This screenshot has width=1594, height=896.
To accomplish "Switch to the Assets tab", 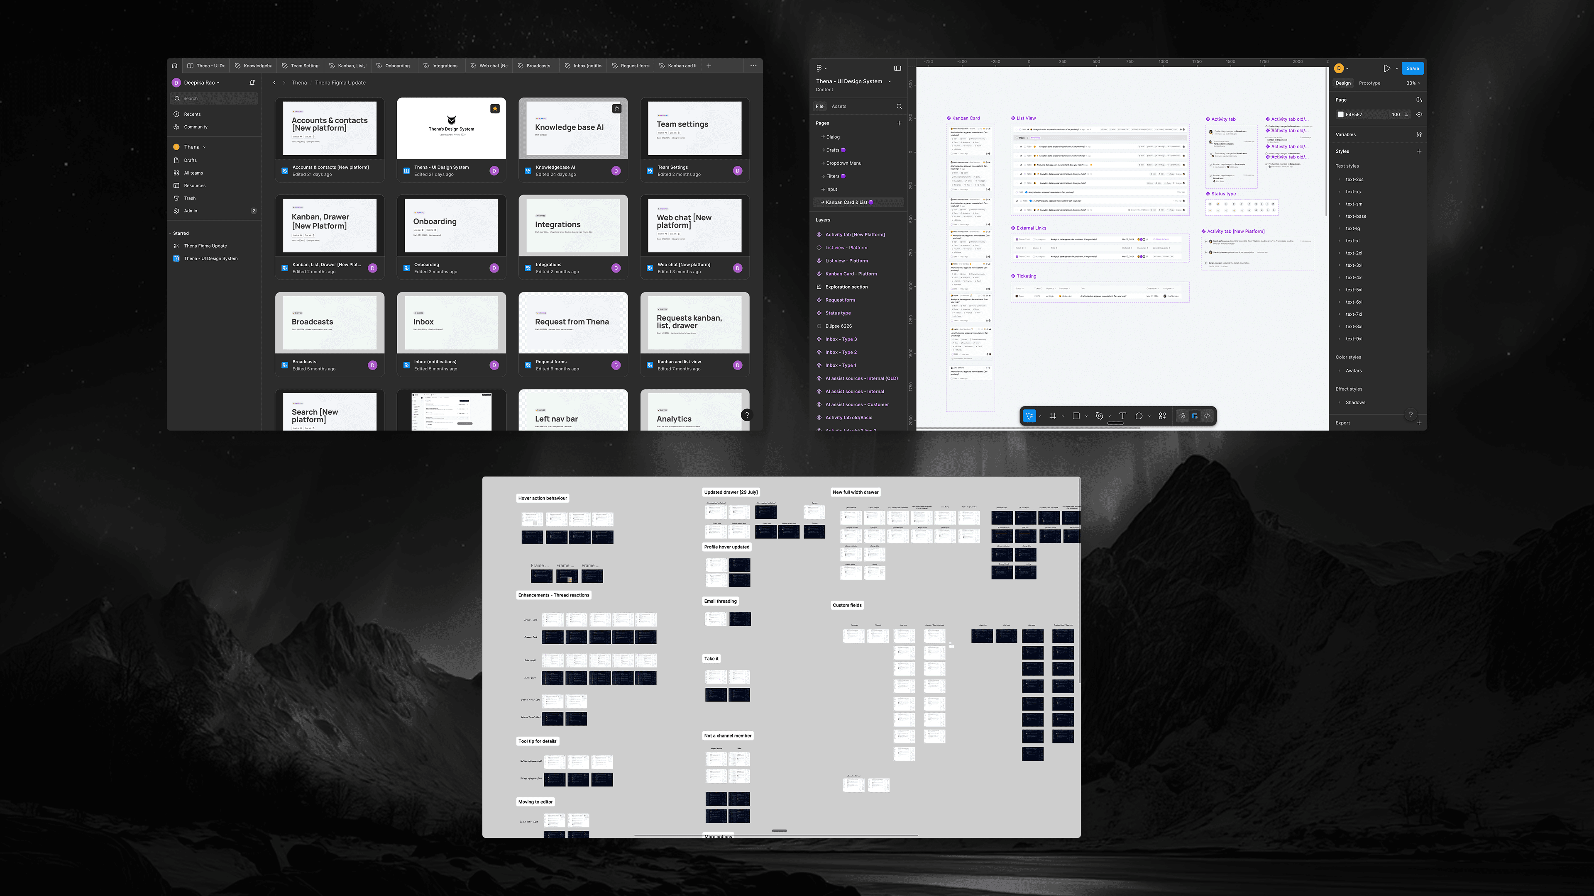I will (839, 106).
